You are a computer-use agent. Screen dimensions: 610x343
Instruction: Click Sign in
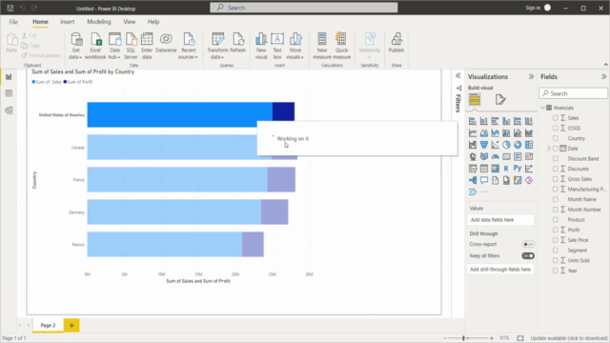533,8
